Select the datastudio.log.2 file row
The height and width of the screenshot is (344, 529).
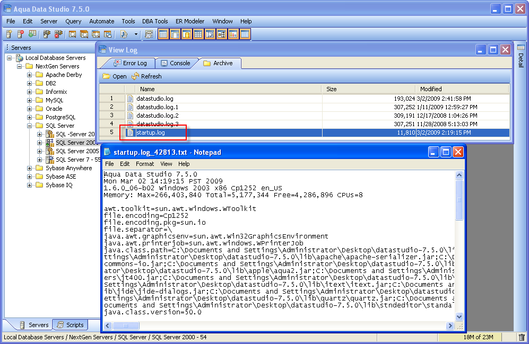point(304,116)
